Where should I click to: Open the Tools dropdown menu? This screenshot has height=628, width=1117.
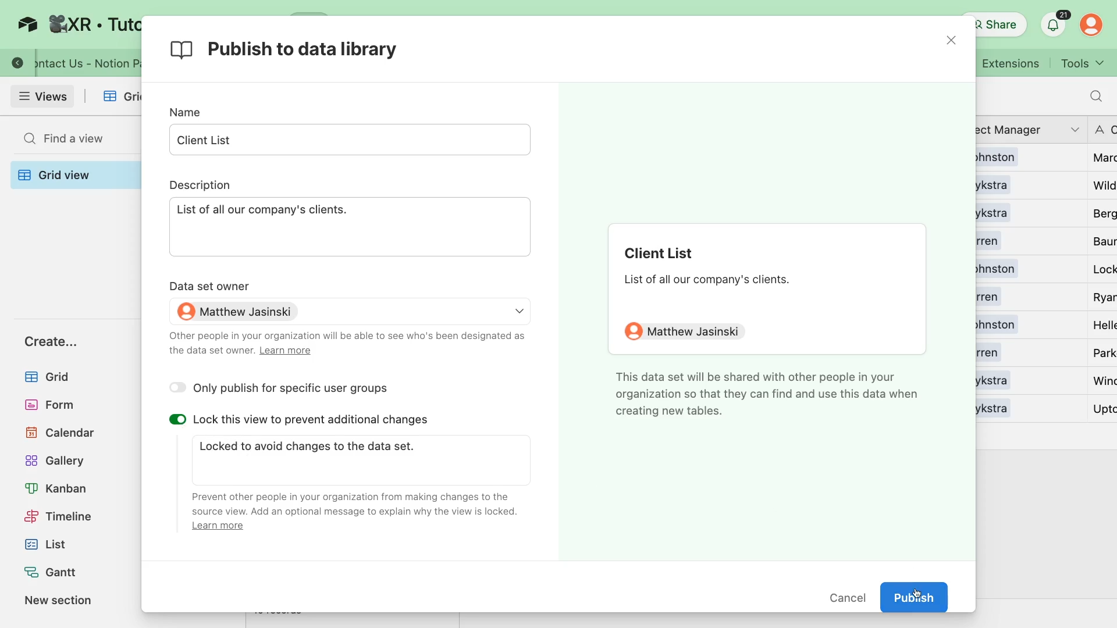point(1082,63)
